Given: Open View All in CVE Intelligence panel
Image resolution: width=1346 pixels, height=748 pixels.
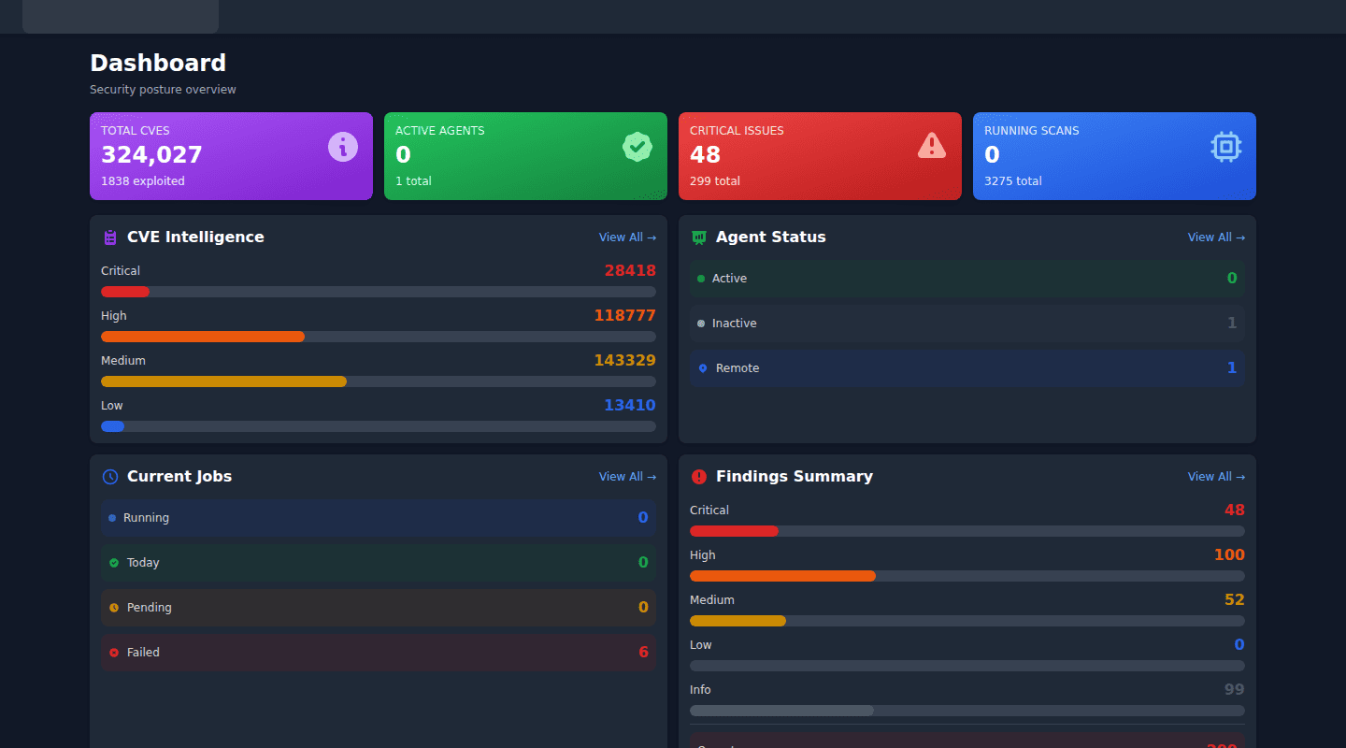Looking at the screenshot, I should point(627,237).
